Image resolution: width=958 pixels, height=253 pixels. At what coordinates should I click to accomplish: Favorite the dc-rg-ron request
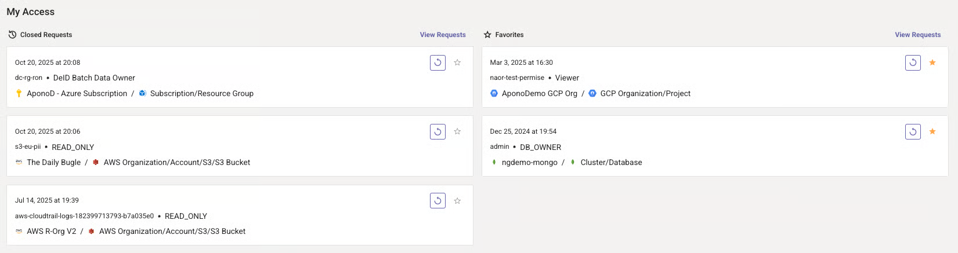(x=457, y=63)
